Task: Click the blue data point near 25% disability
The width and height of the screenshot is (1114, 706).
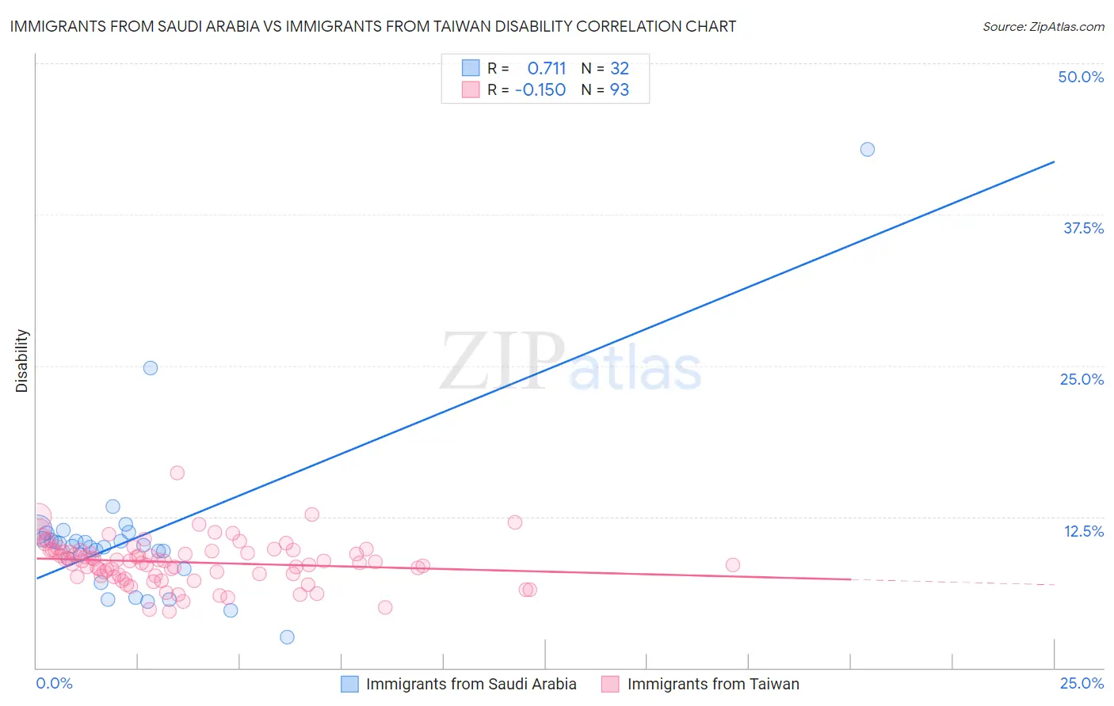Action: [151, 368]
